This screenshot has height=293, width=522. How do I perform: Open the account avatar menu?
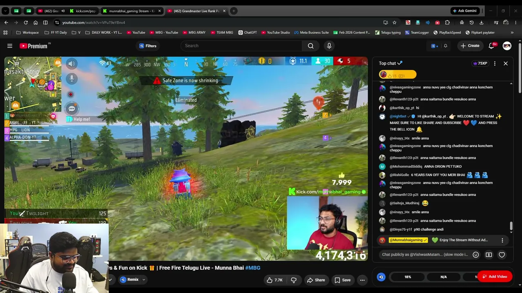[507, 46]
